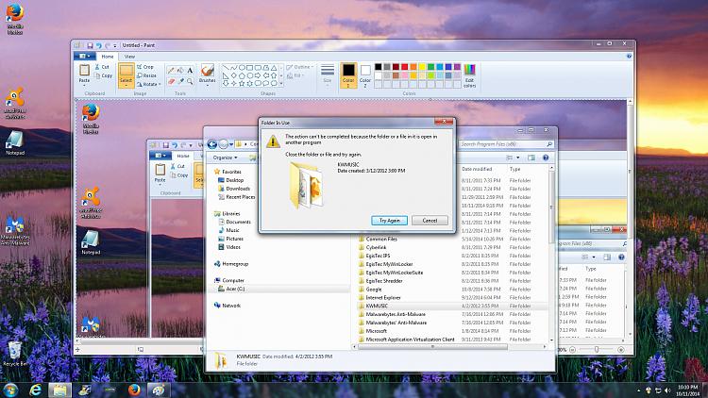The height and width of the screenshot is (398, 708).
Task: Select the Fill with color bucket tool
Action: [x=180, y=71]
